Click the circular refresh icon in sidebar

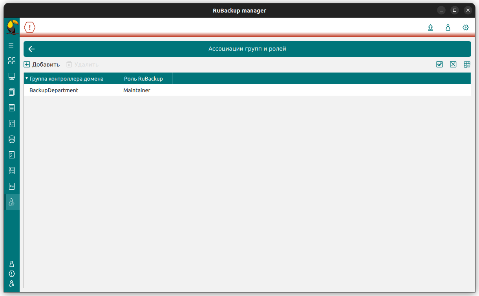(12, 123)
